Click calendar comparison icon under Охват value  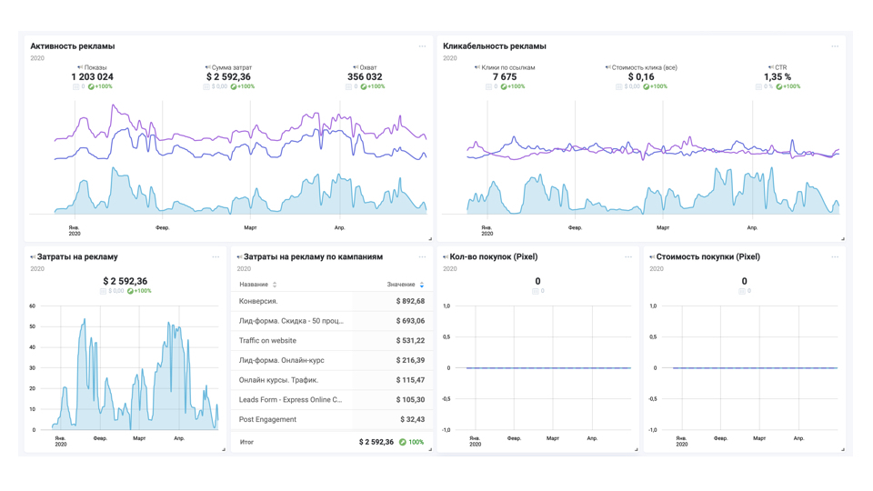[x=348, y=87]
